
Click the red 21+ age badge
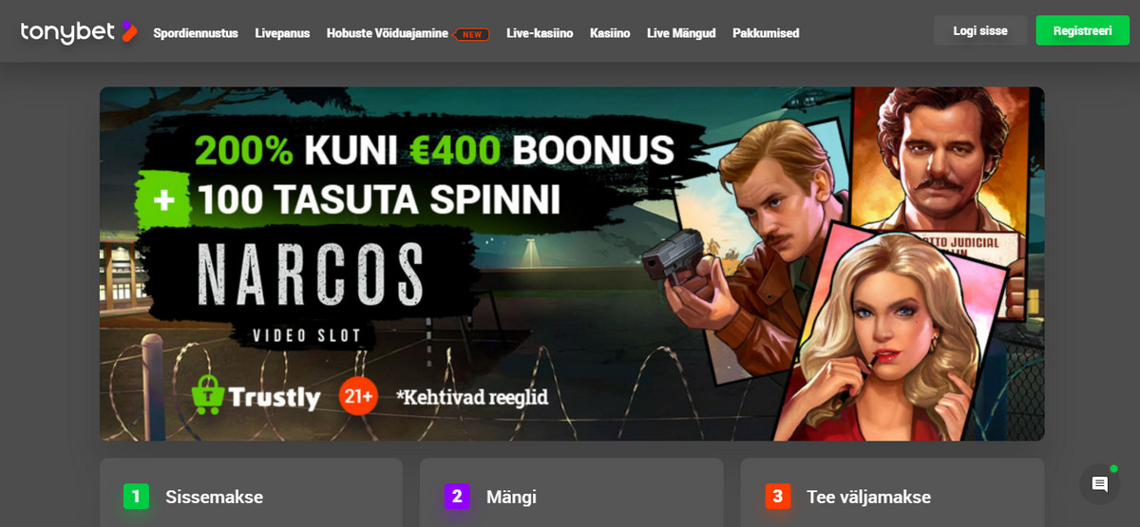[358, 395]
